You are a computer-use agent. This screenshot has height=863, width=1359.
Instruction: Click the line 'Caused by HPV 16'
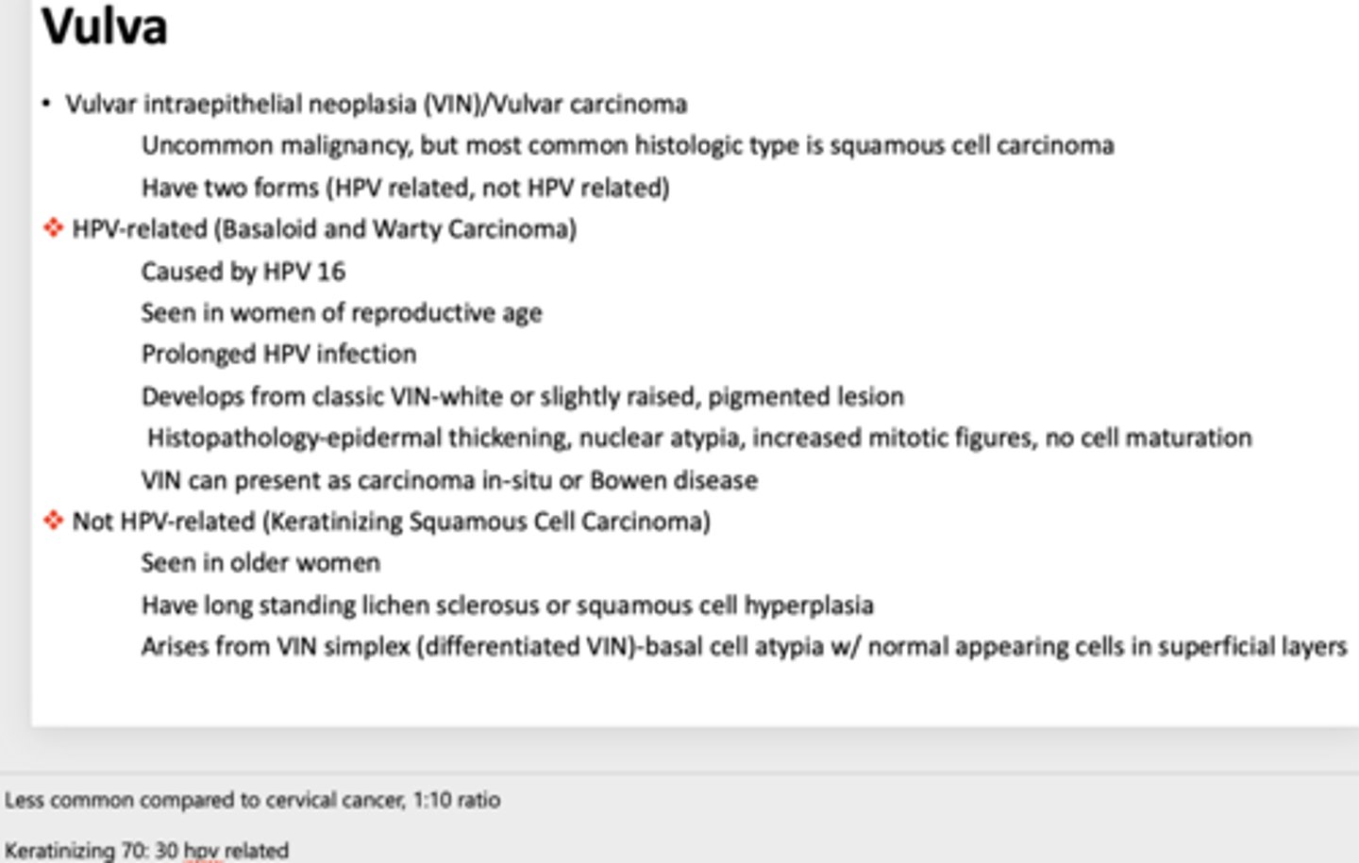pyautogui.click(x=243, y=272)
